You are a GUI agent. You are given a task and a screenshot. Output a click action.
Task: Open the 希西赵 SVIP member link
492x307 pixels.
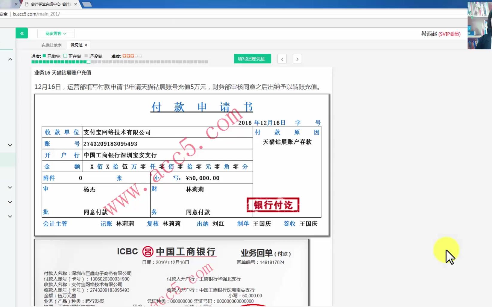(x=440, y=33)
